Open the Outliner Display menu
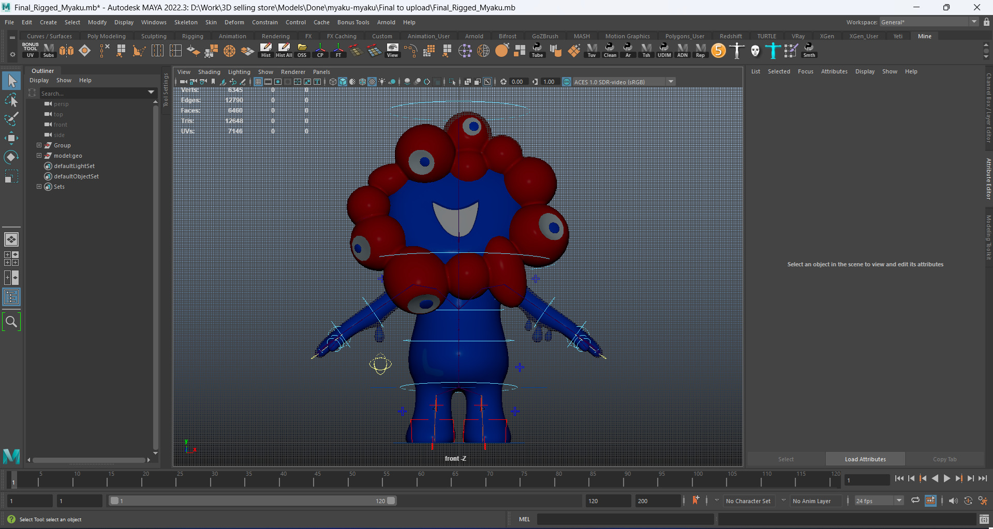993x529 pixels. pos(39,80)
